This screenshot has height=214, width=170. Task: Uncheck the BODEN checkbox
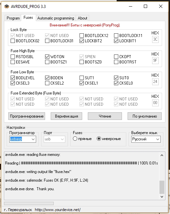click(x=47, y=78)
